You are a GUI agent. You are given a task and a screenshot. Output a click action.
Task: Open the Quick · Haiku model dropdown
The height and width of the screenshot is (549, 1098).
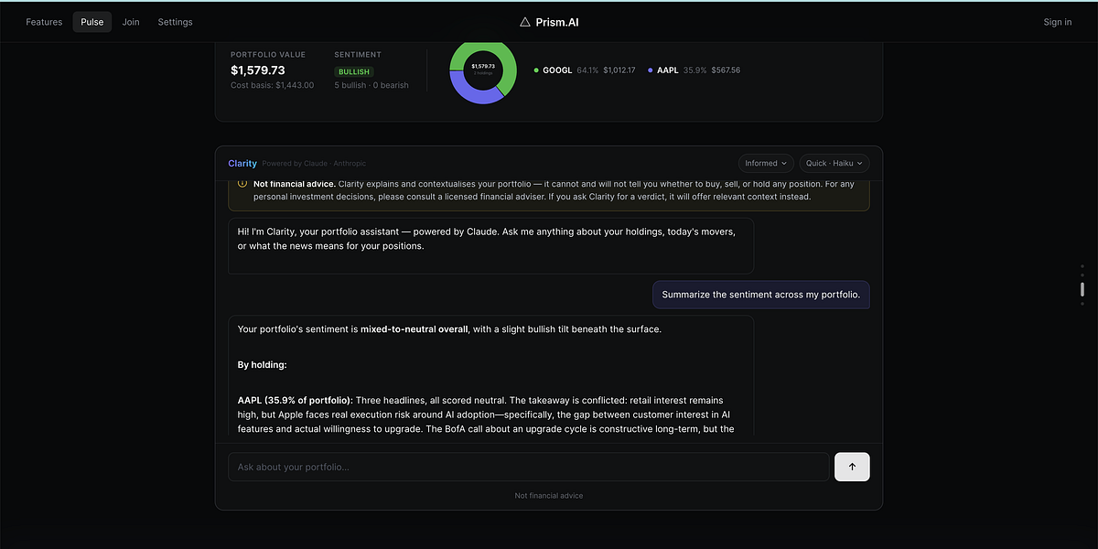834,164
